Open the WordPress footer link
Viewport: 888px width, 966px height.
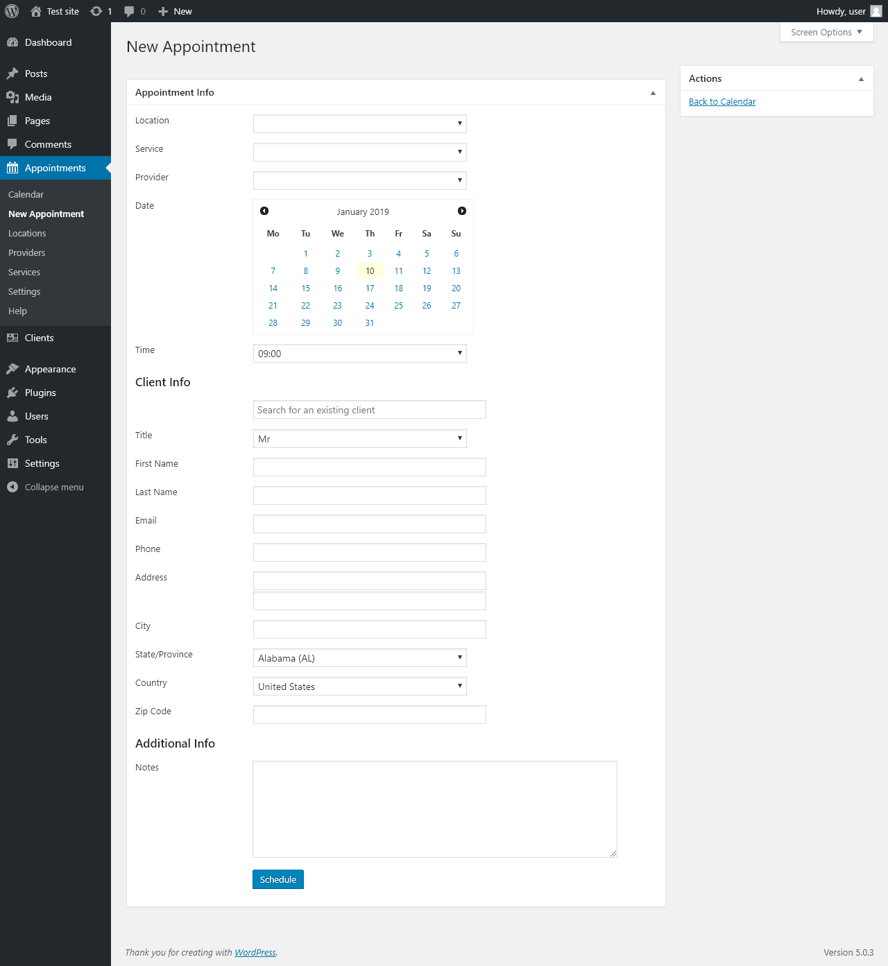[x=255, y=953]
